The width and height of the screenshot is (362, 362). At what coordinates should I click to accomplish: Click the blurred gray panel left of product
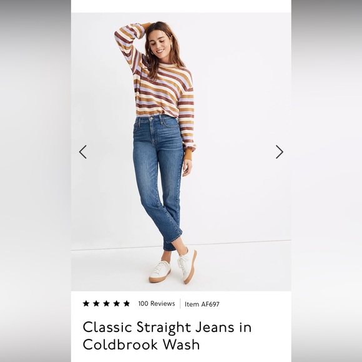tap(36, 181)
